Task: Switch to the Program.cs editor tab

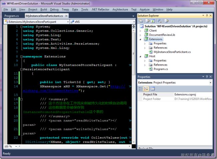Action: [12, 16]
